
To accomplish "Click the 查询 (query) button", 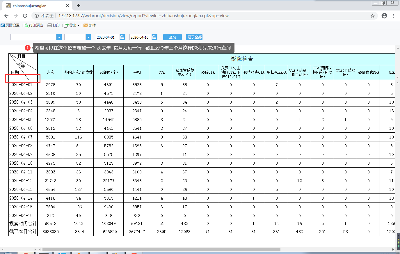I will coord(173,37).
